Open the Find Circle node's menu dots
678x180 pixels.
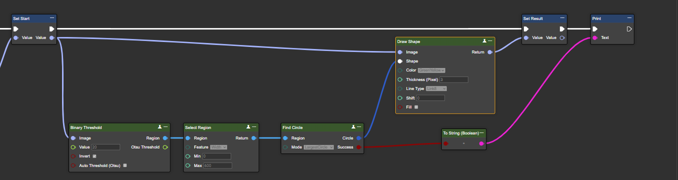(359, 127)
